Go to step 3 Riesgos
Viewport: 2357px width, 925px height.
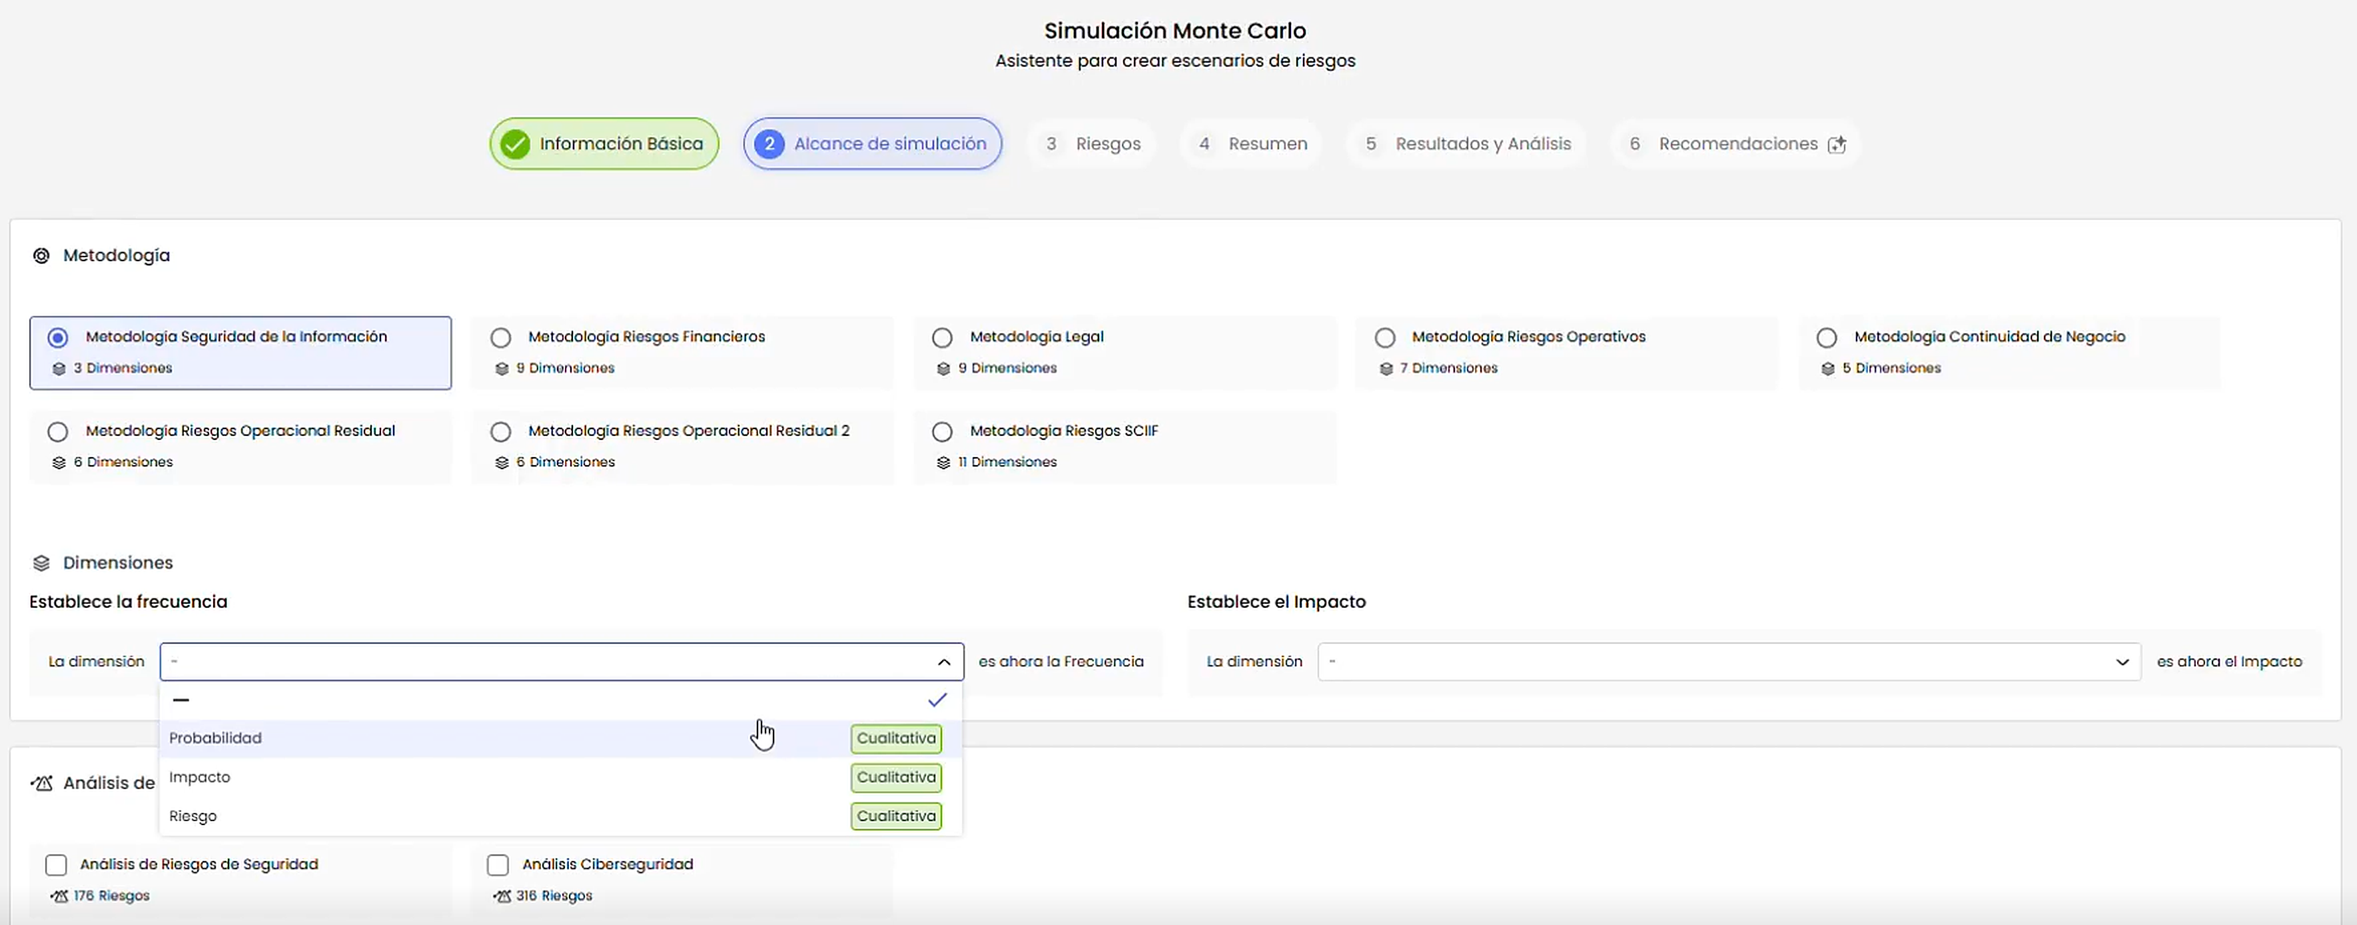click(1093, 144)
